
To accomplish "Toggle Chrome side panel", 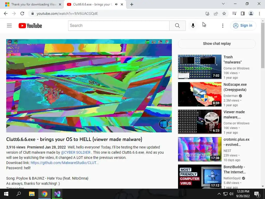I will click(243, 13).
